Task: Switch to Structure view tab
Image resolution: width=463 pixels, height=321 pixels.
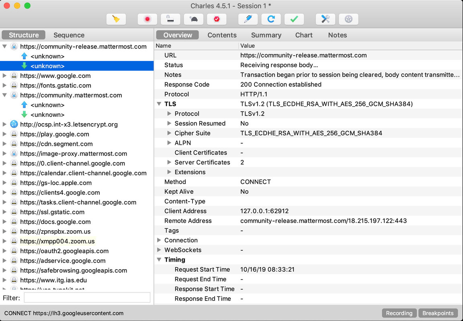Action: tap(24, 35)
